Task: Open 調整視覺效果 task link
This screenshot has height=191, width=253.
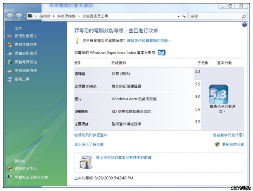Action: pos(26,45)
